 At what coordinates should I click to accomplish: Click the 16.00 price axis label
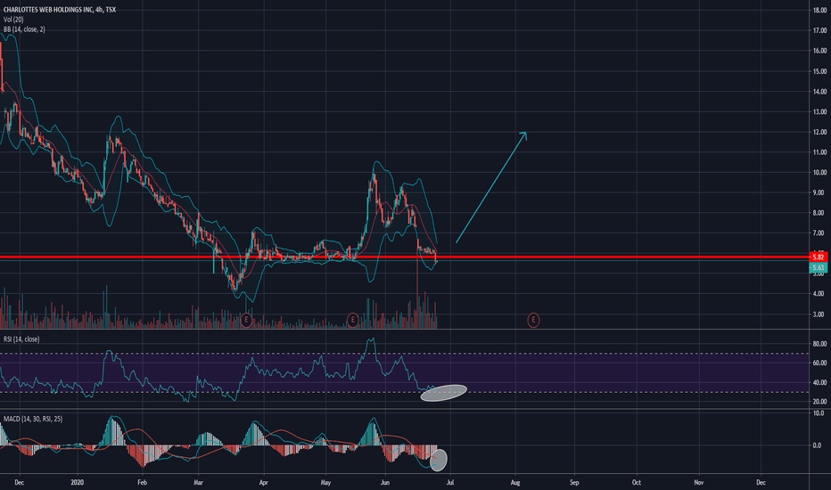(x=819, y=51)
